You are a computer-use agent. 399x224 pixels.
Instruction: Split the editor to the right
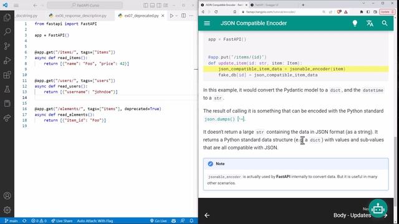tap(183, 16)
